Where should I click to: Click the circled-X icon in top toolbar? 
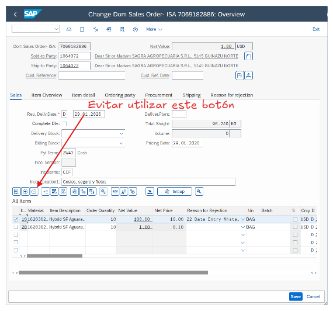136,29
